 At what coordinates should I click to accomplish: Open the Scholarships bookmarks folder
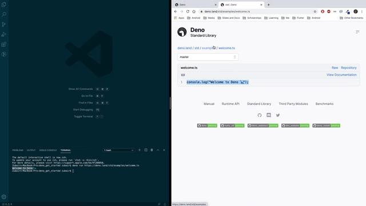click(x=252, y=18)
